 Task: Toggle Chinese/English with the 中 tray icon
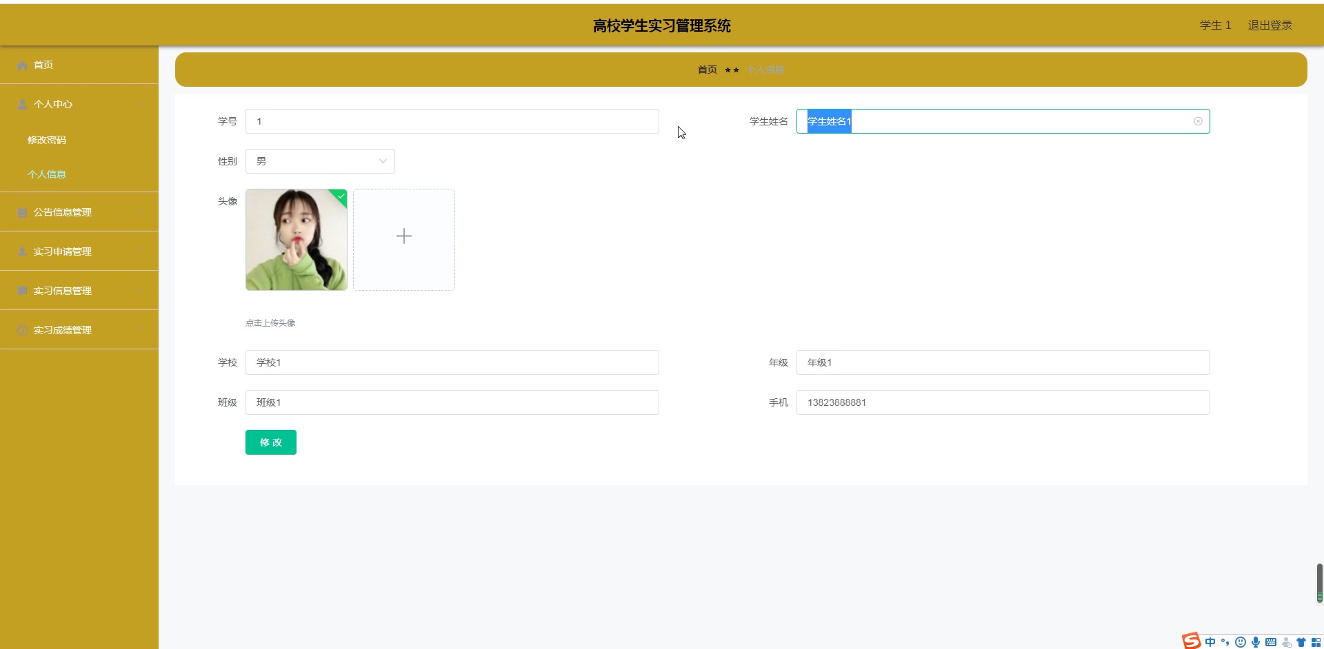point(1212,641)
